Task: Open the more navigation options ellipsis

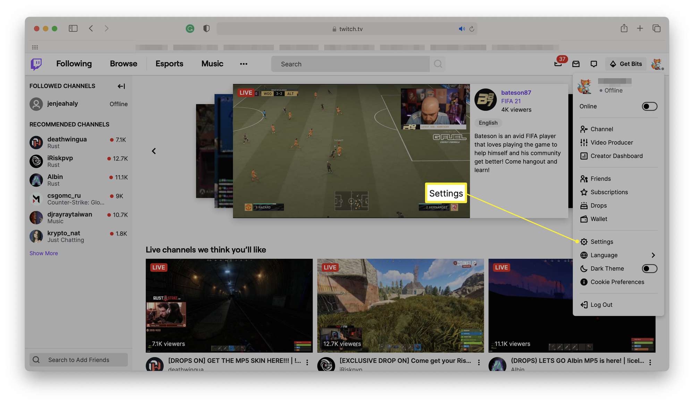Action: 244,64
